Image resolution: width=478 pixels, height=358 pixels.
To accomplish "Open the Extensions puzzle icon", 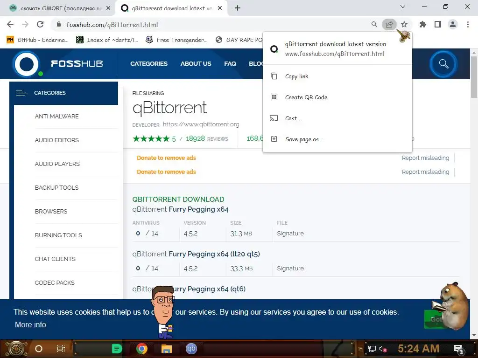I will click(x=422, y=24).
